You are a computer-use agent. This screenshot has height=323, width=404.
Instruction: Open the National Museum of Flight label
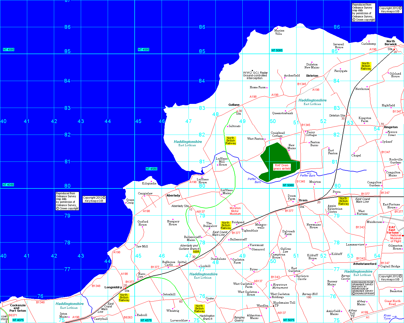[395, 238]
